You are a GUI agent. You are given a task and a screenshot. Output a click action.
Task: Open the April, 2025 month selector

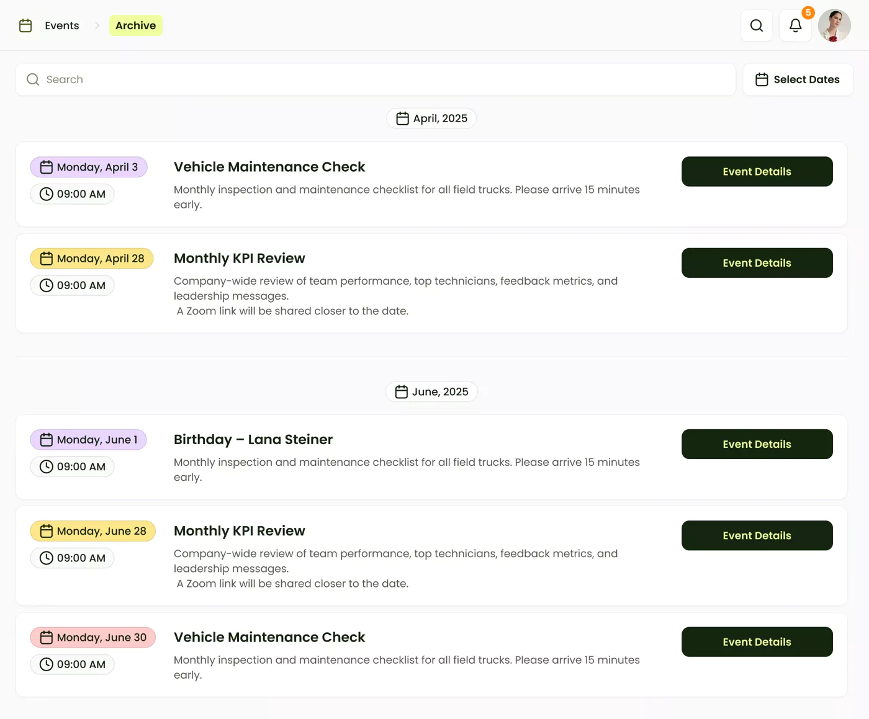(431, 118)
